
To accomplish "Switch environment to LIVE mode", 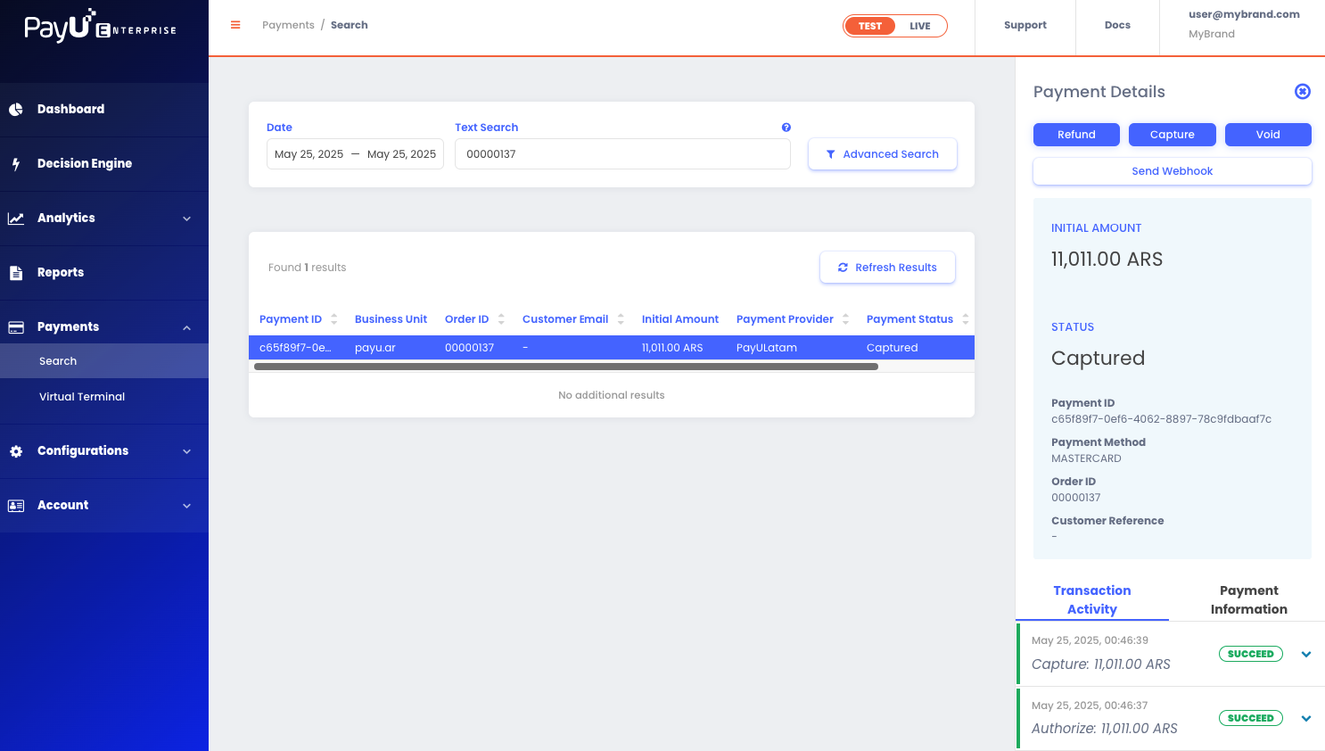I will pos(919,26).
